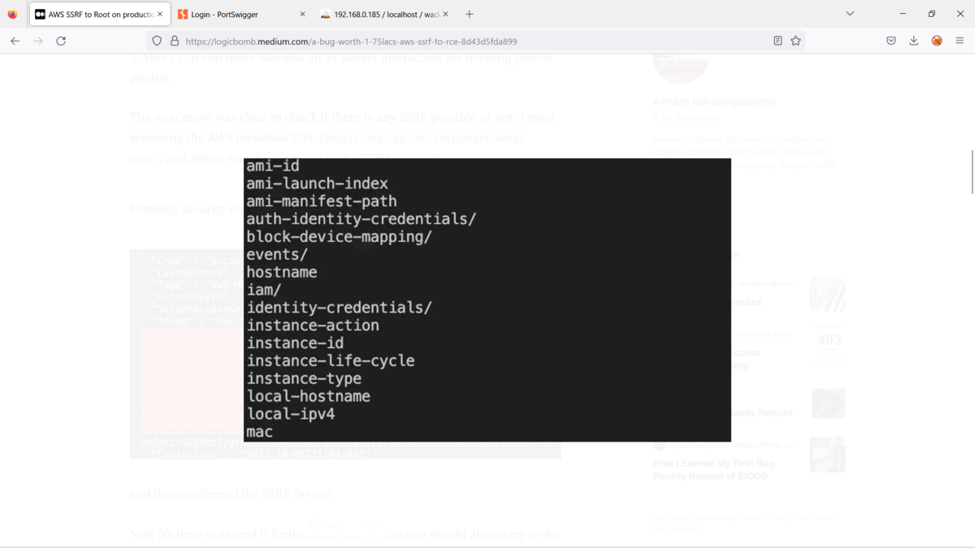Click sidebar thumbnail showing 403
Image resolution: width=975 pixels, height=548 pixels.
point(827,340)
